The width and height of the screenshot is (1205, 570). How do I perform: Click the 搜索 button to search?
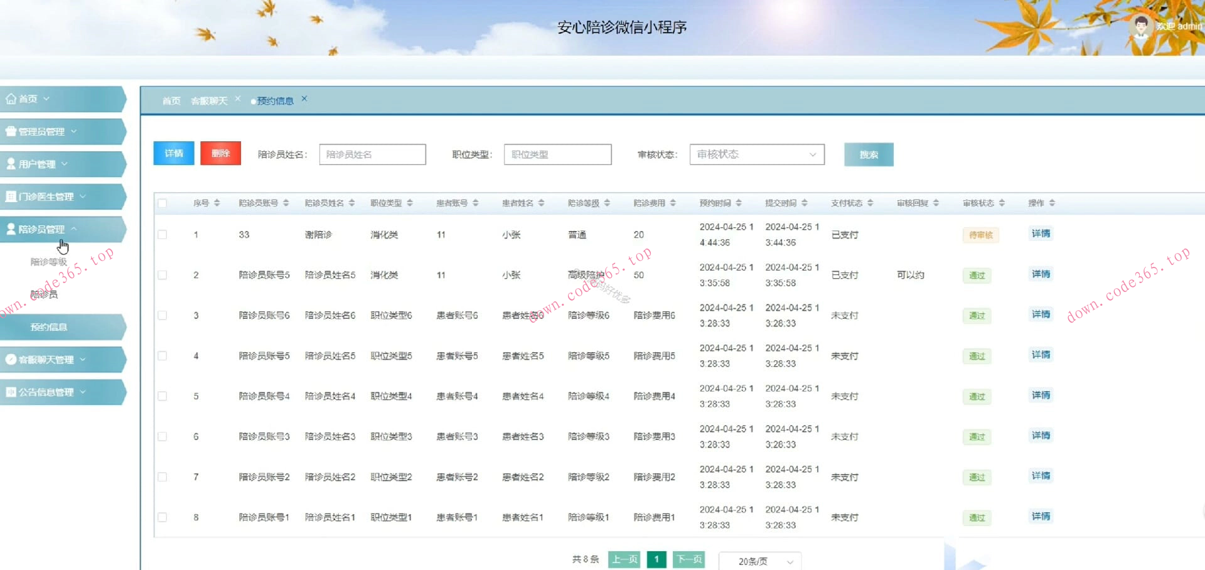tap(869, 154)
